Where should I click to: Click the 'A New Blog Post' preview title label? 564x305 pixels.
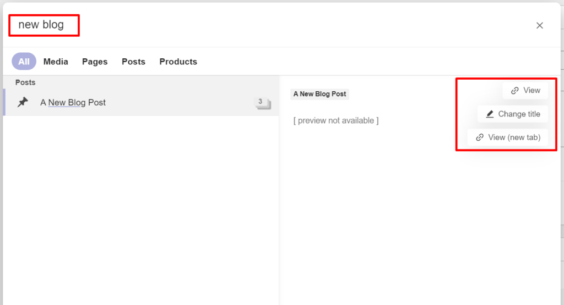pos(319,94)
